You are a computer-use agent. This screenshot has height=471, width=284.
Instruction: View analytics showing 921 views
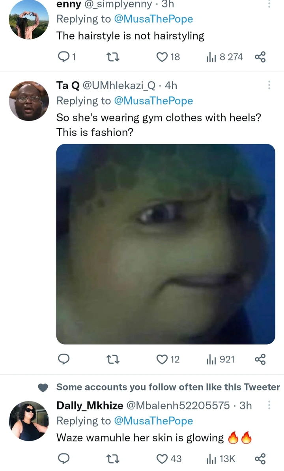(220, 359)
